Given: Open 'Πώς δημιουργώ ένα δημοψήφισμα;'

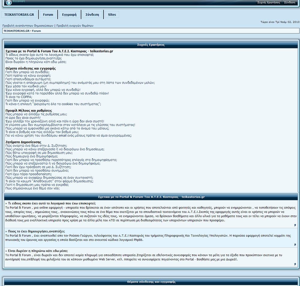Looking at the screenshot, I should pyautogui.click(x=32, y=156).
